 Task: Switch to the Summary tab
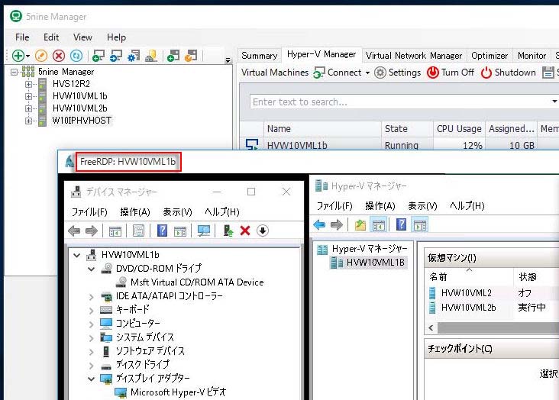point(259,56)
